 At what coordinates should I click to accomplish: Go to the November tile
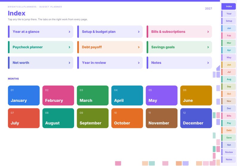161,118
